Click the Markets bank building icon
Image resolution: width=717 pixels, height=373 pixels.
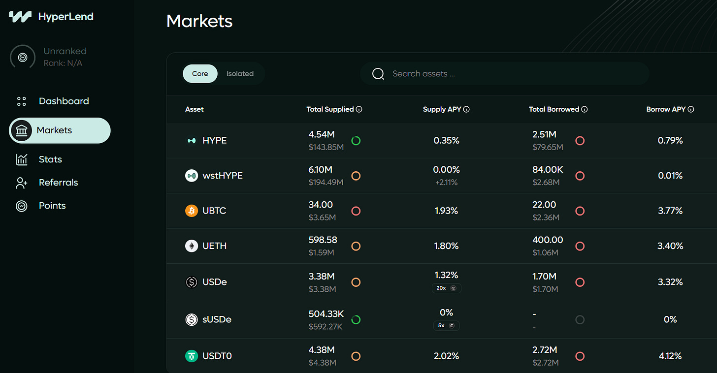coord(21,130)
